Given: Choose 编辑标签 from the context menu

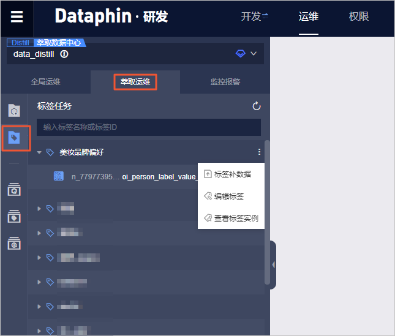Looking at the screenshot, I should pos(231,196).
